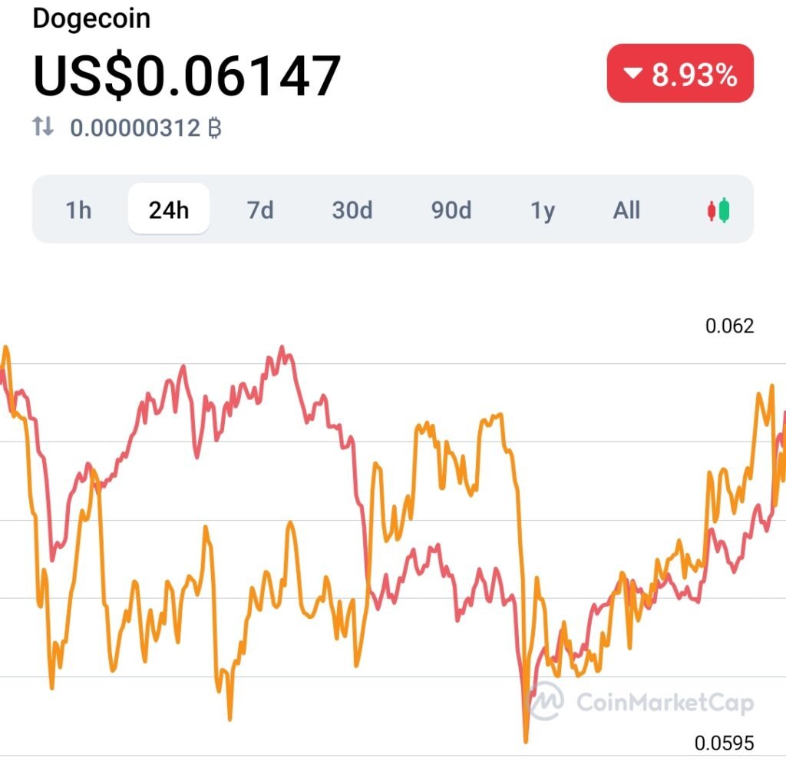Tap the 0.0595 lower axis label
Screen dimensions: 786x761
[724, 743]
